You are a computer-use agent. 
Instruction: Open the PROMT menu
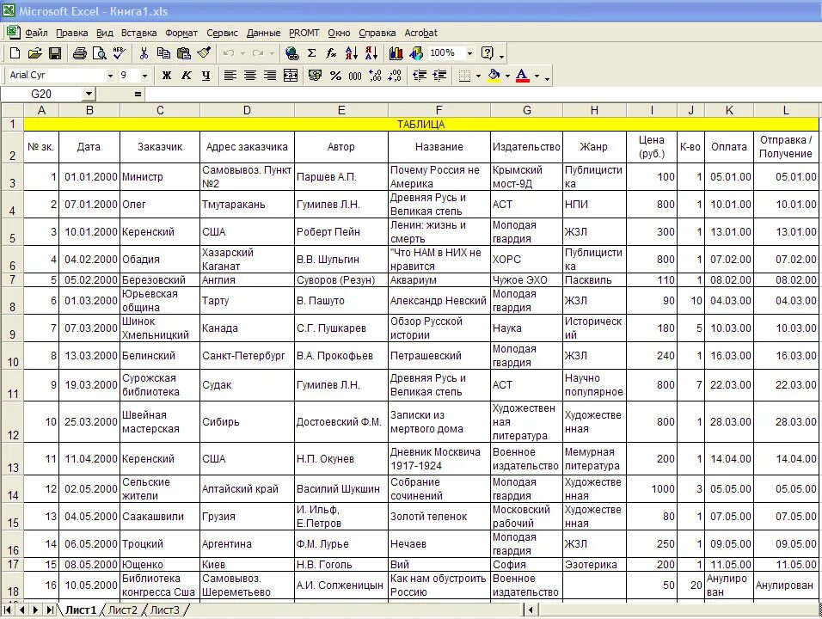[304, 33]
